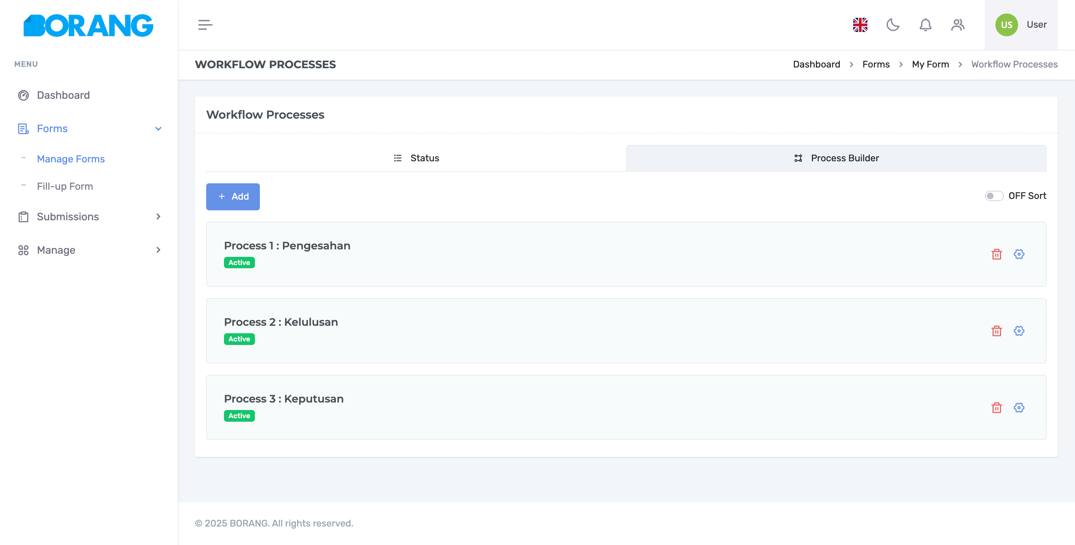Go to Forms breadcrumb link
The width and height of the screenshot is (1075, 545).
pos(876,64)
